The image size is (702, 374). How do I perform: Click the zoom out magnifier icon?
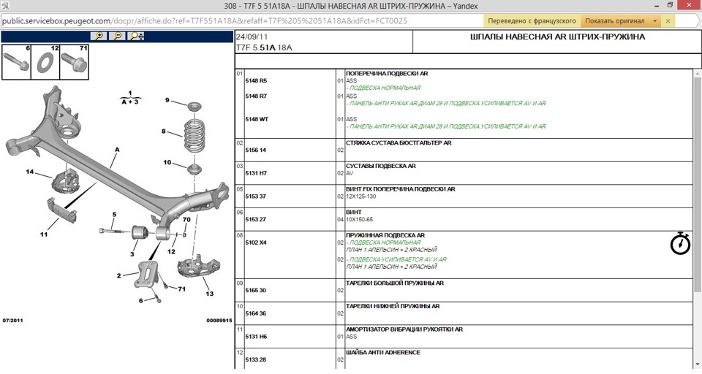[116, 36]
